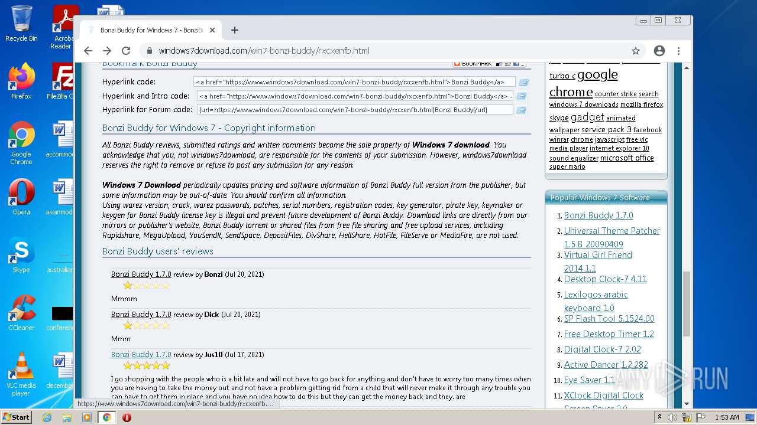Click the Chrome taskbar button

pos(107,417)
